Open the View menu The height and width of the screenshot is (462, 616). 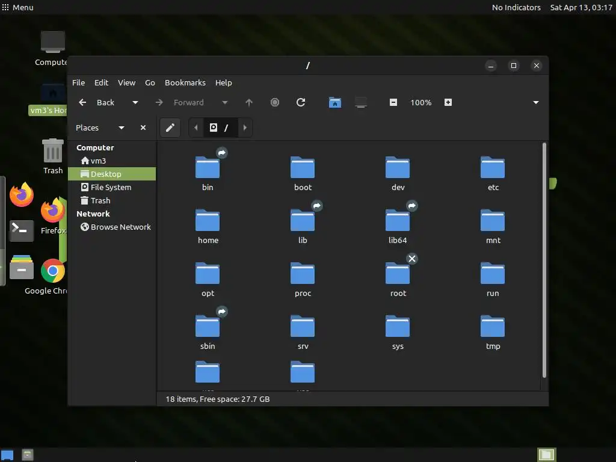tap(126, 83)
